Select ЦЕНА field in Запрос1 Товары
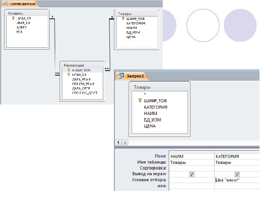Image resolution: width=270 pixels, height=203 pixels. [150, 126]
